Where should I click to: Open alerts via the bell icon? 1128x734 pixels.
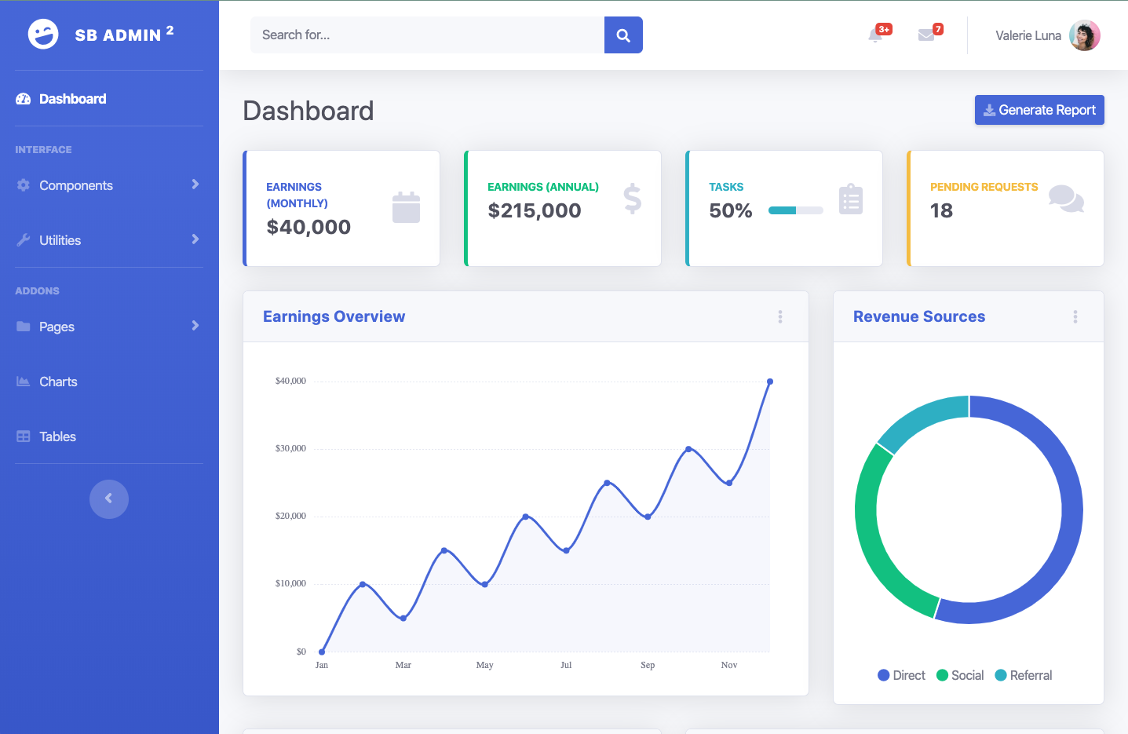[x=875, y=35]
